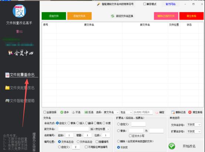This screenshot has height=152, width=205.
Task: Click the 反选 invert selection icon
Action: tap(86, 112)
